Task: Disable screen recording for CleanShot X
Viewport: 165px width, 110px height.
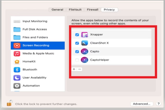Action: coord(77,43)
